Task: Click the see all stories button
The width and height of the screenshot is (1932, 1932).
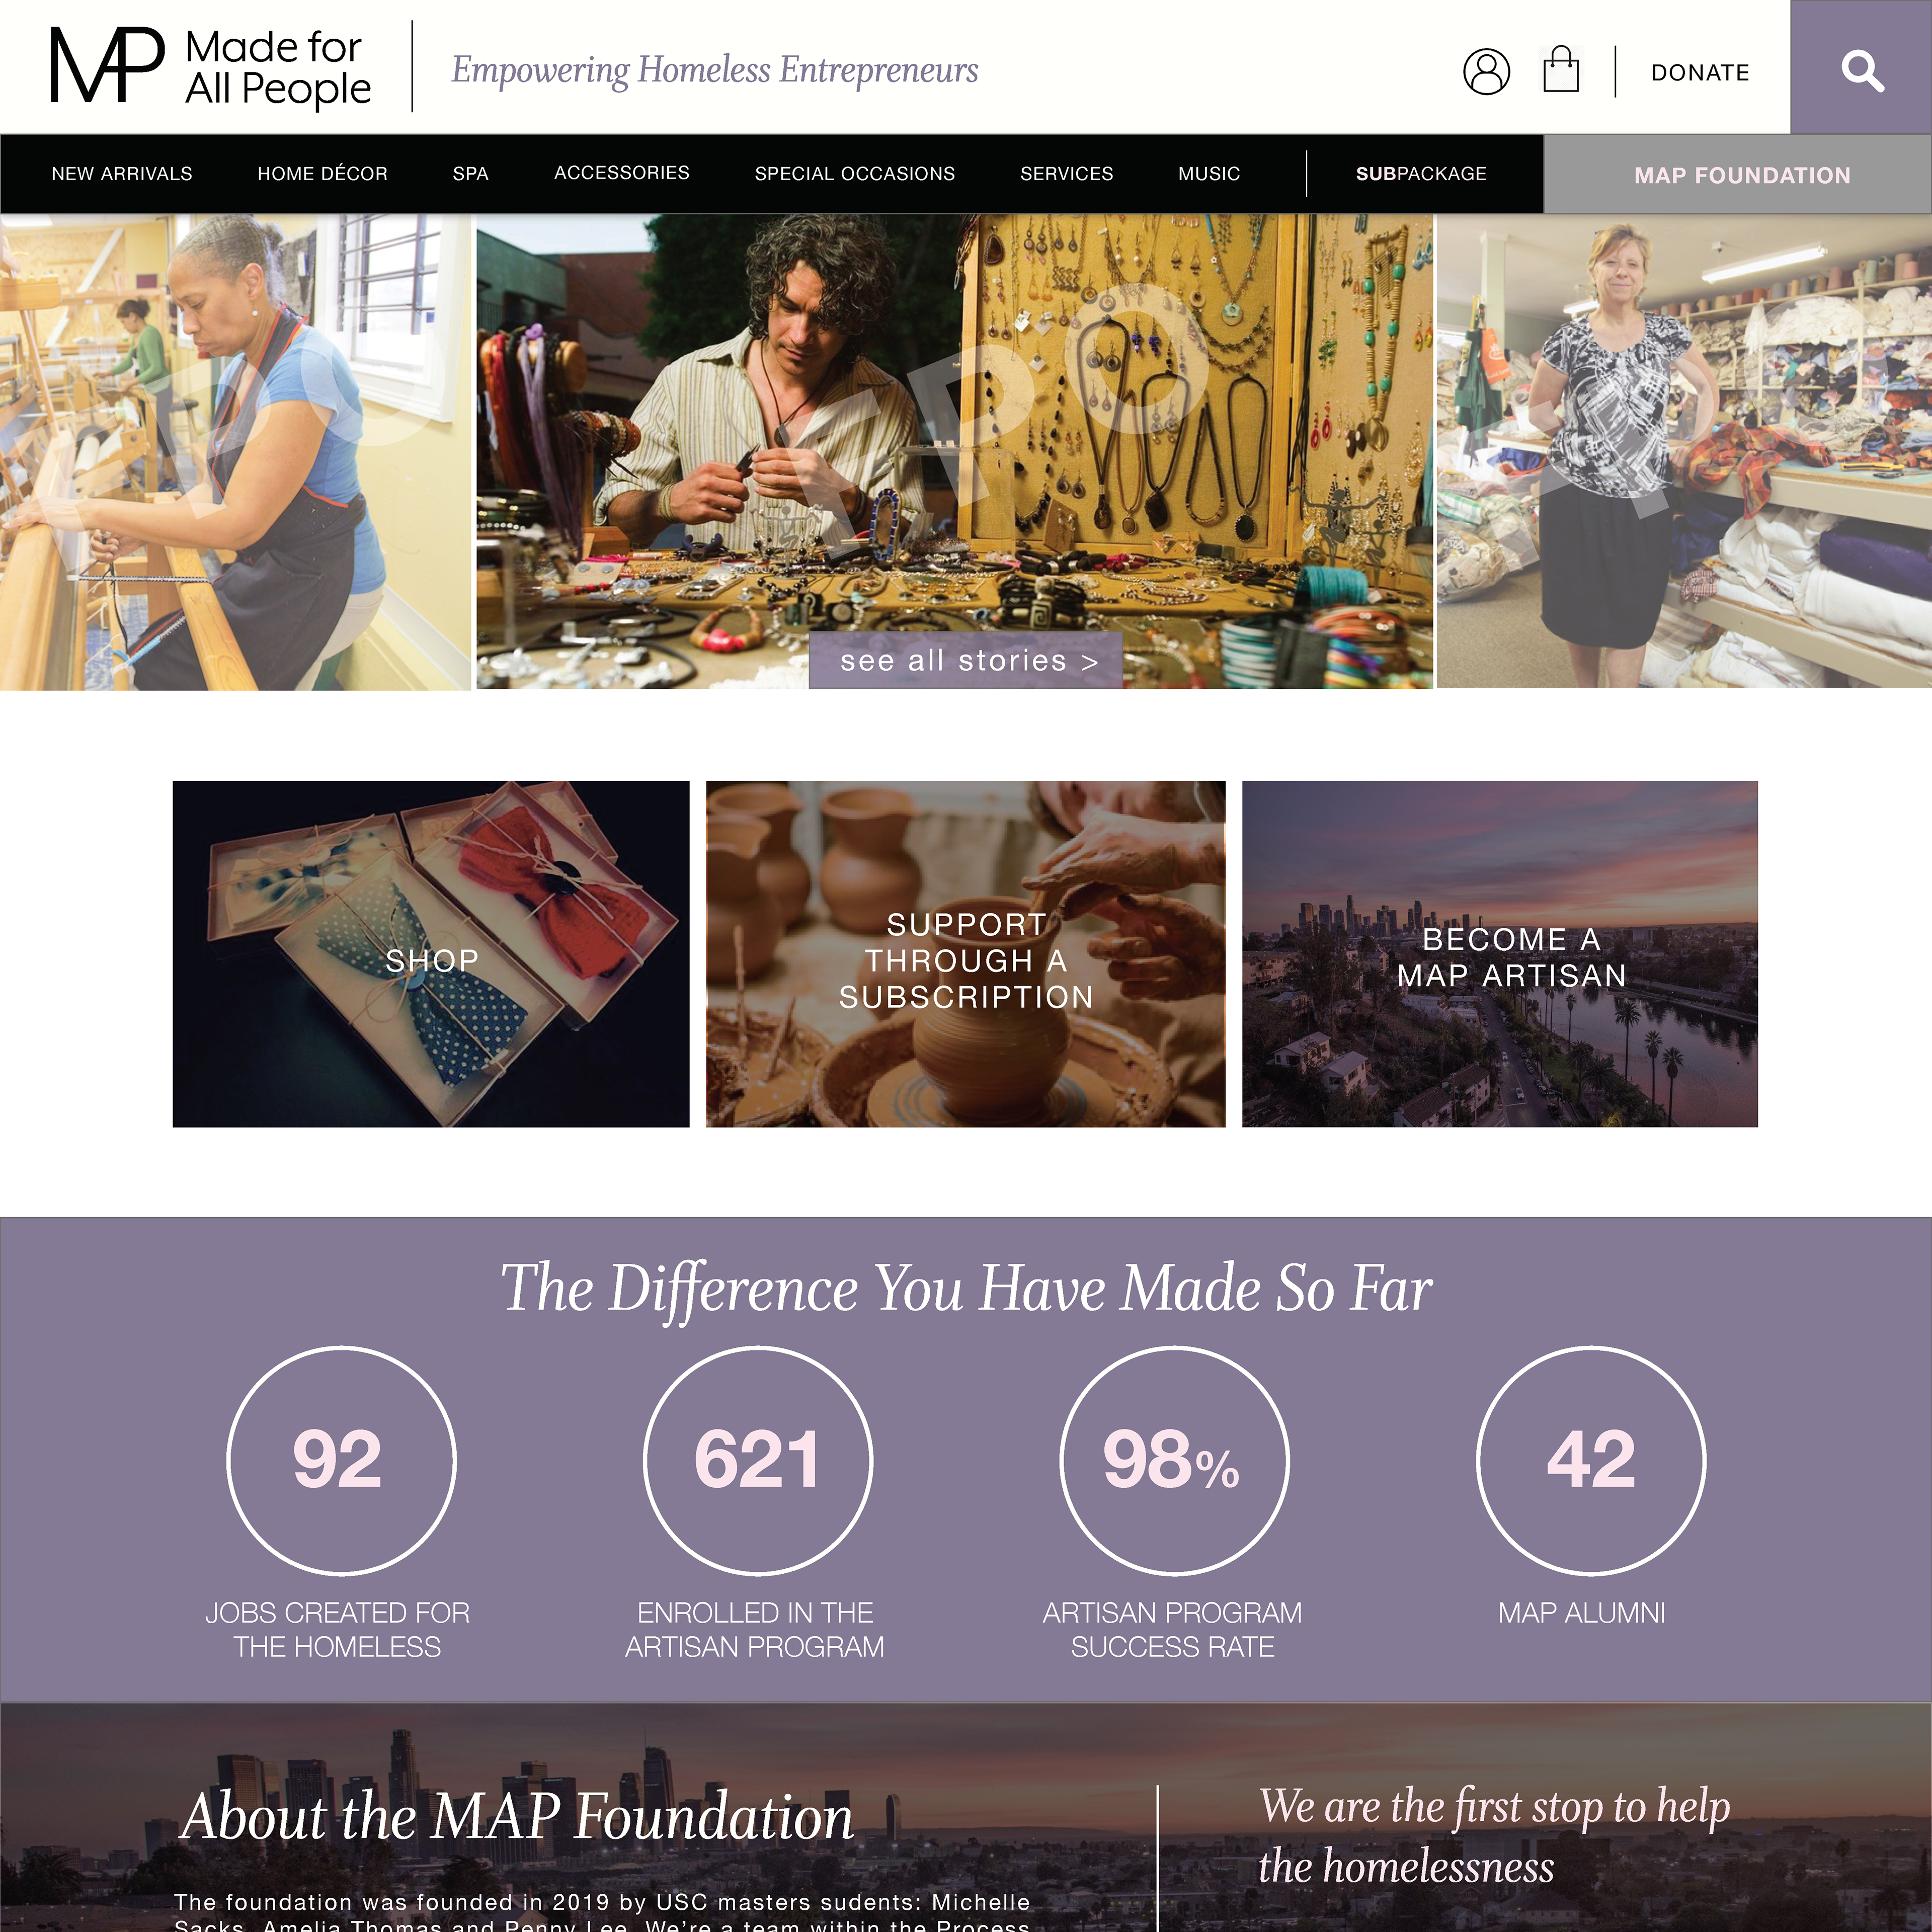Action: (x=966, y=660)
